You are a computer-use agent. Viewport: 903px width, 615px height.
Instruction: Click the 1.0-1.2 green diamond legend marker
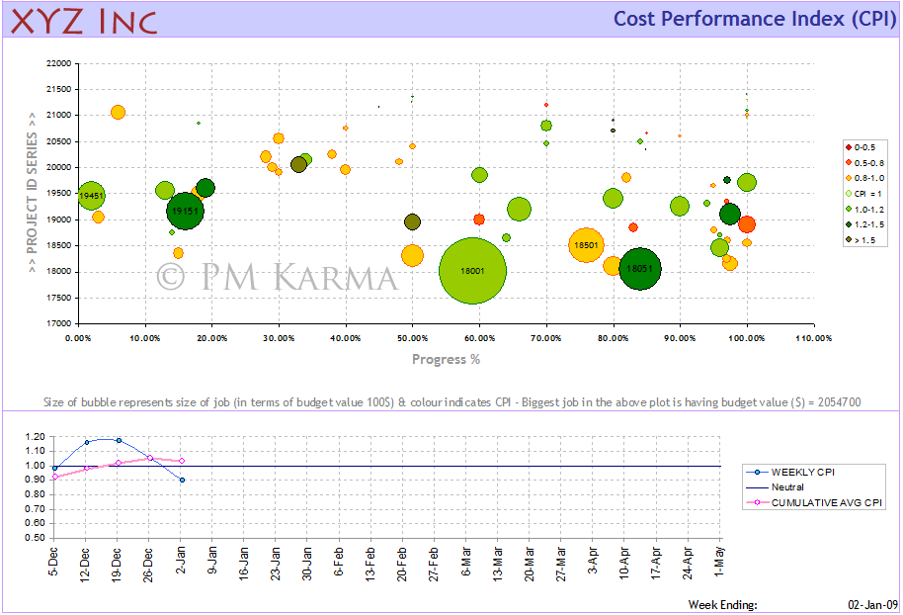[x=848, y=209]
